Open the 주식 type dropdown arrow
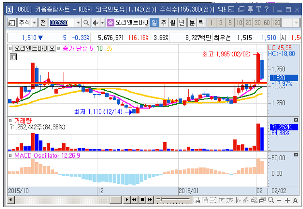Screen dimensions: 303x209 34,23
